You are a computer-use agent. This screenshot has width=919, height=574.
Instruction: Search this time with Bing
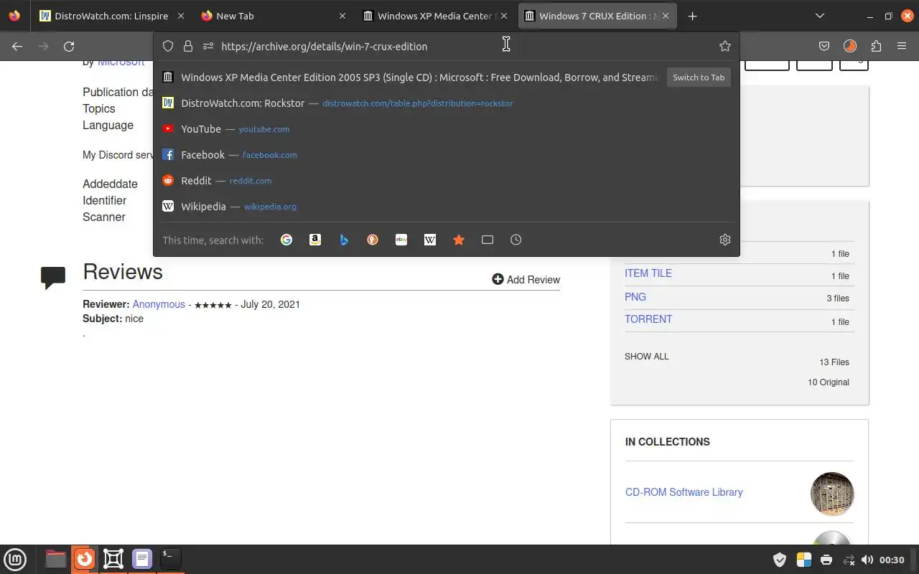tap(344, 240)
